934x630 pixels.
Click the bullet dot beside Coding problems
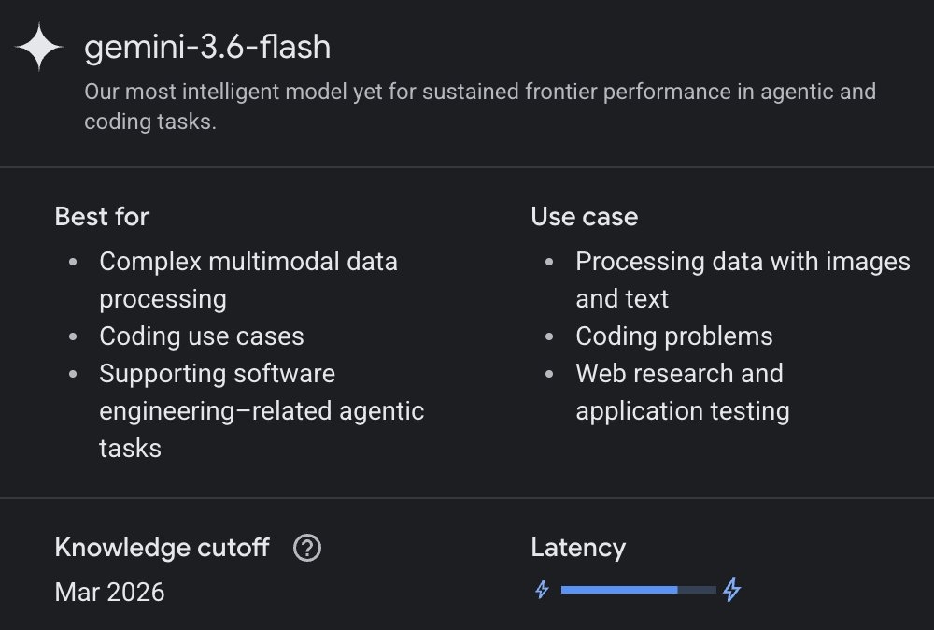[x=549, y=336]
